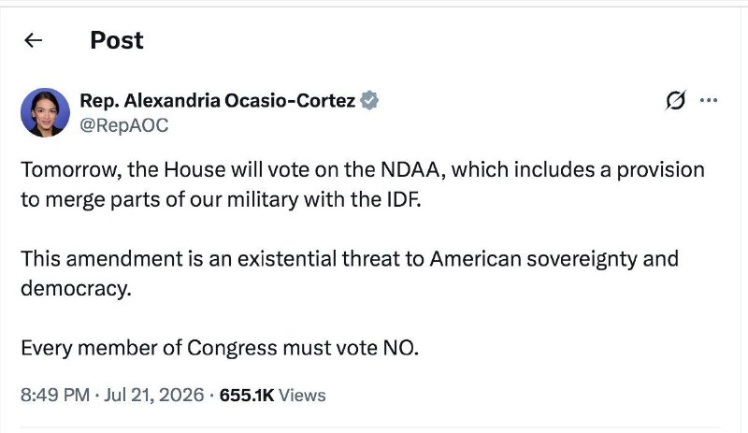The width and height of the screenshot is (748, 433).
Task: Open the author's profile picture
Action: click(x=45, y=112)
